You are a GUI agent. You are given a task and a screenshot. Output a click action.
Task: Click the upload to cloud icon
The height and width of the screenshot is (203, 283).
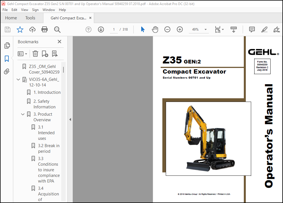[x=32, y=29]
